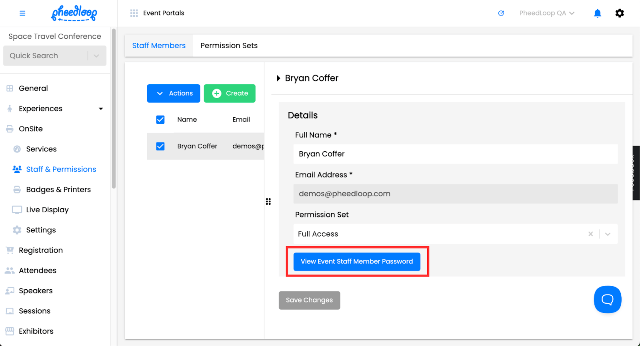The height and width of the screenshot is (346, 640).
Task: Uncheck the Bryan Coffer row checkbox
Action: pyautogui.click(x=160, y=146)
